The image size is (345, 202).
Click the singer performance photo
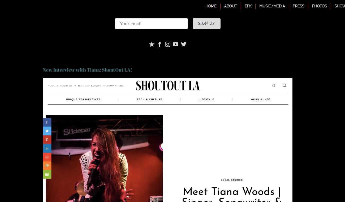(x=104, y=159)
